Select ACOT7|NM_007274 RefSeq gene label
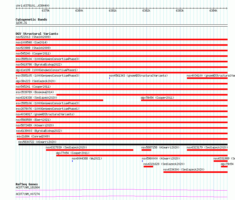 click(x=28, y=194)
